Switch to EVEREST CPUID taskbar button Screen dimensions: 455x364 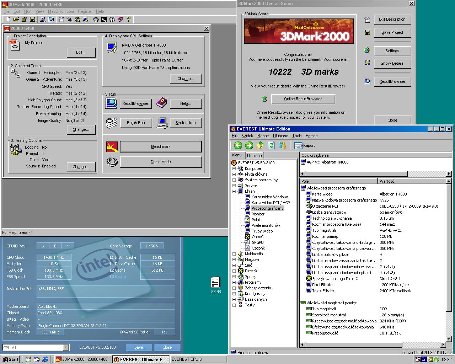tap(198, 359)
